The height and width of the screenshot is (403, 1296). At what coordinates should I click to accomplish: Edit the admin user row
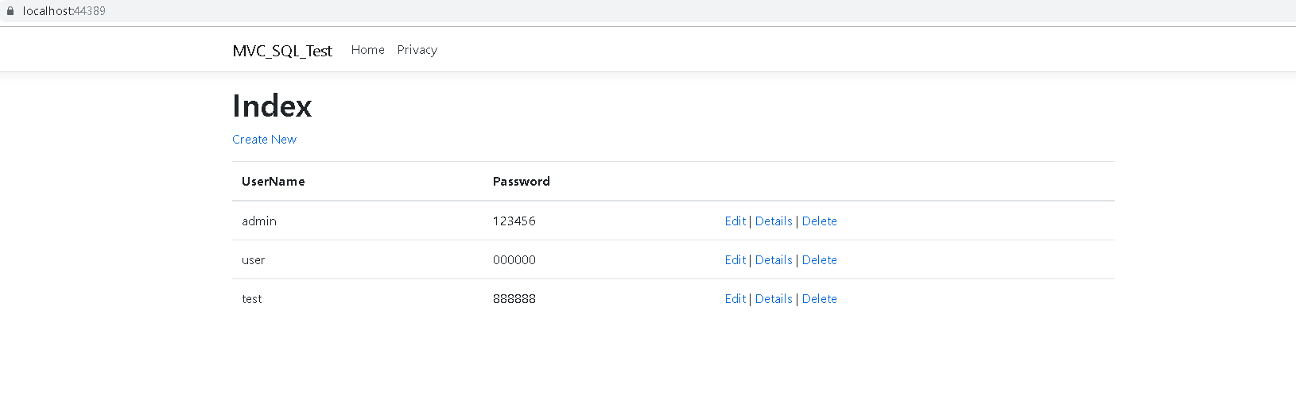click(x=735, y=221)
